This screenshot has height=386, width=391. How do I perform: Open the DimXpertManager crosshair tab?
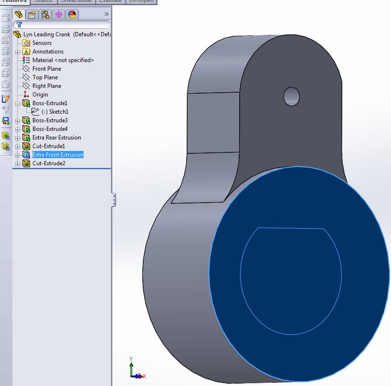(x=59, y=14)
